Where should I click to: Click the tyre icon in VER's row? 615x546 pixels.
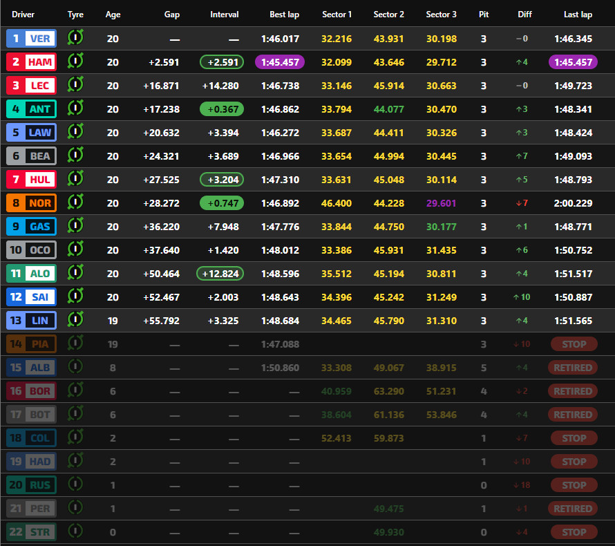pos(75,37)
